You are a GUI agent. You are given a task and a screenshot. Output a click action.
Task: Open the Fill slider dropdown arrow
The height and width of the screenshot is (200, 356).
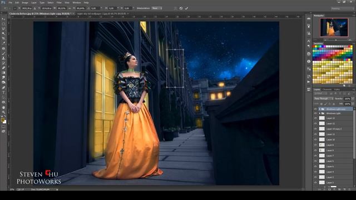pyautogui.click(x=353, y=104)
